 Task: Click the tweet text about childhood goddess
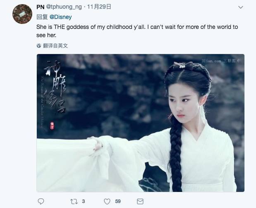[x=137, y=31]
